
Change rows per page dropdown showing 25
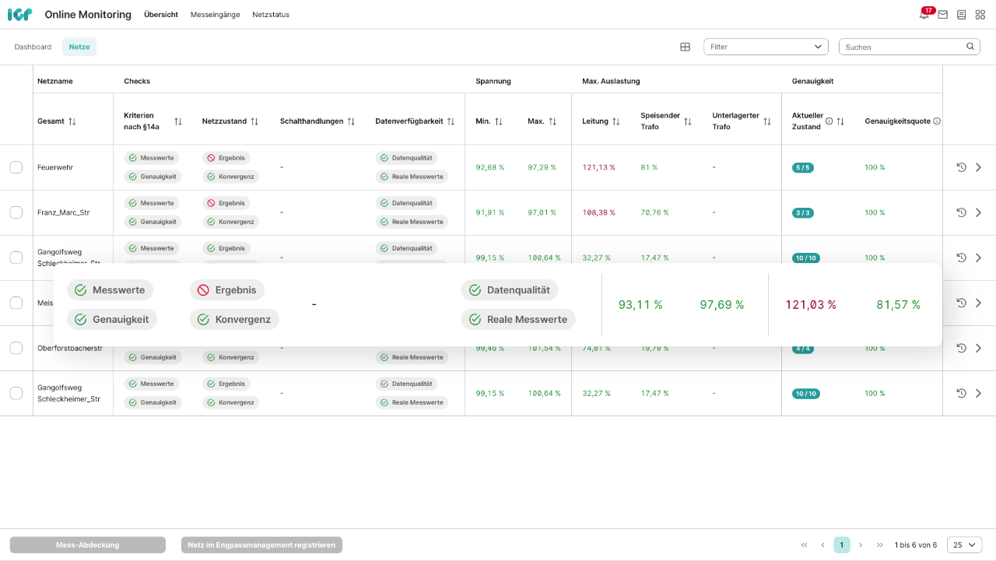coord(964,545)
